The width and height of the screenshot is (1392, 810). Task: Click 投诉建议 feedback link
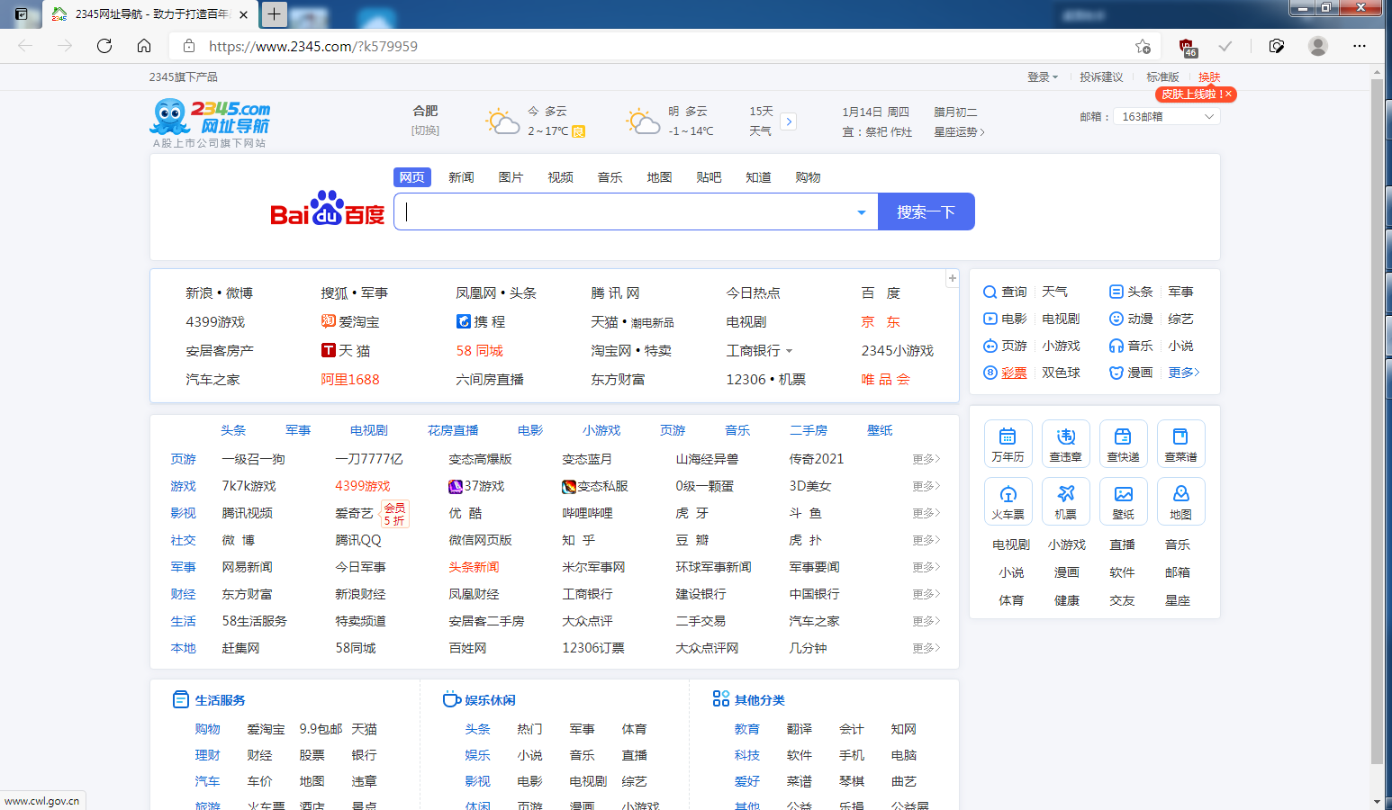click(x=1101, y=77)
